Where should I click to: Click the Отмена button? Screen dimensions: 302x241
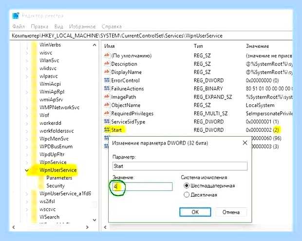[x=231, y=212]
